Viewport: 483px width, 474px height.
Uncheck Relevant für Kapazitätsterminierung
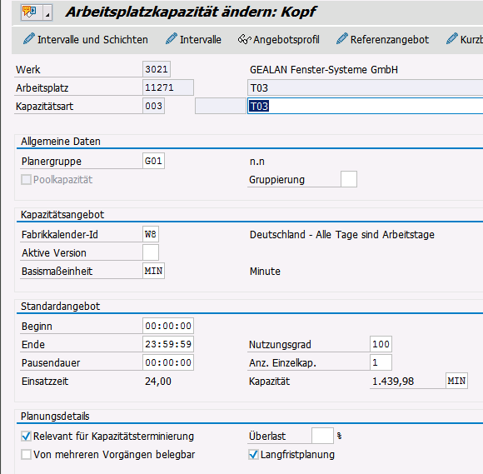point(26,436)
